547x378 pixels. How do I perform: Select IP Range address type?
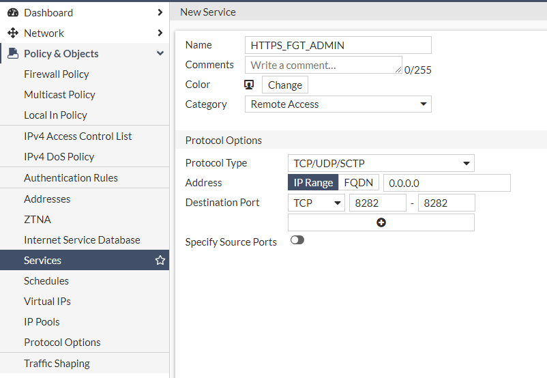point(313,183)
